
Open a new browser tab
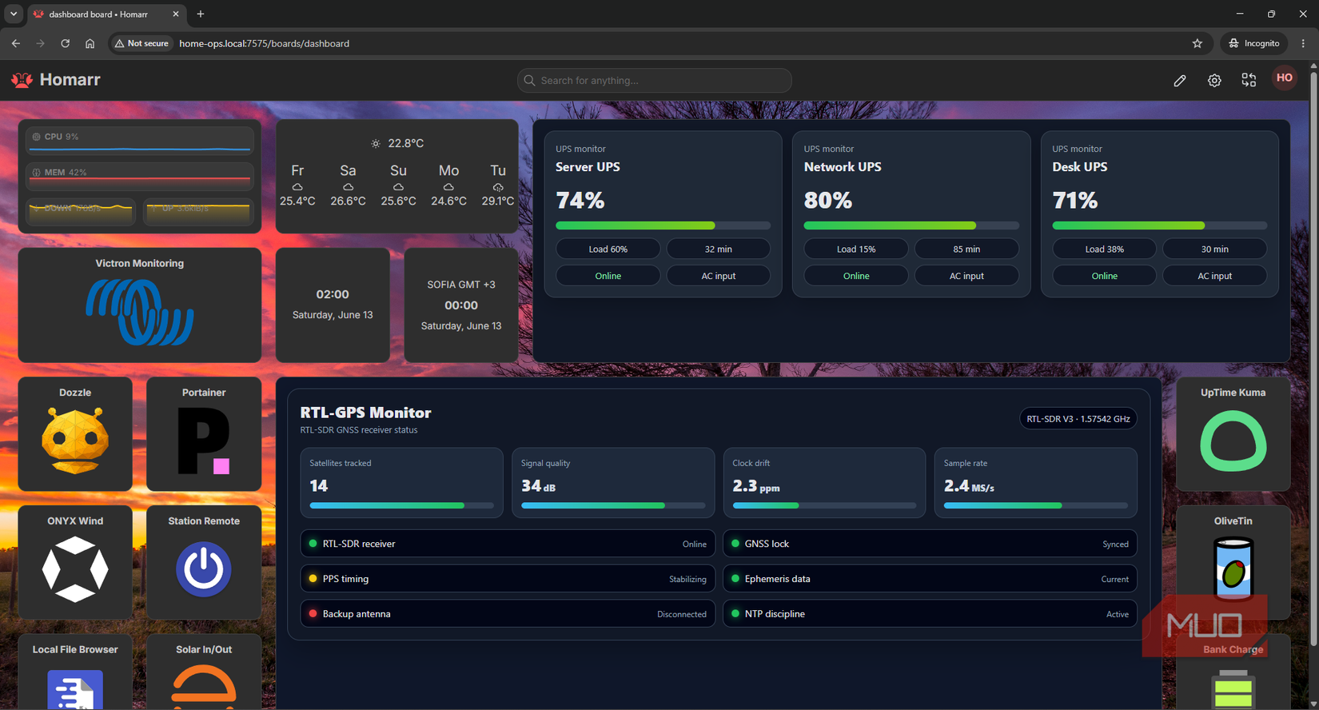tap(201, 14)
